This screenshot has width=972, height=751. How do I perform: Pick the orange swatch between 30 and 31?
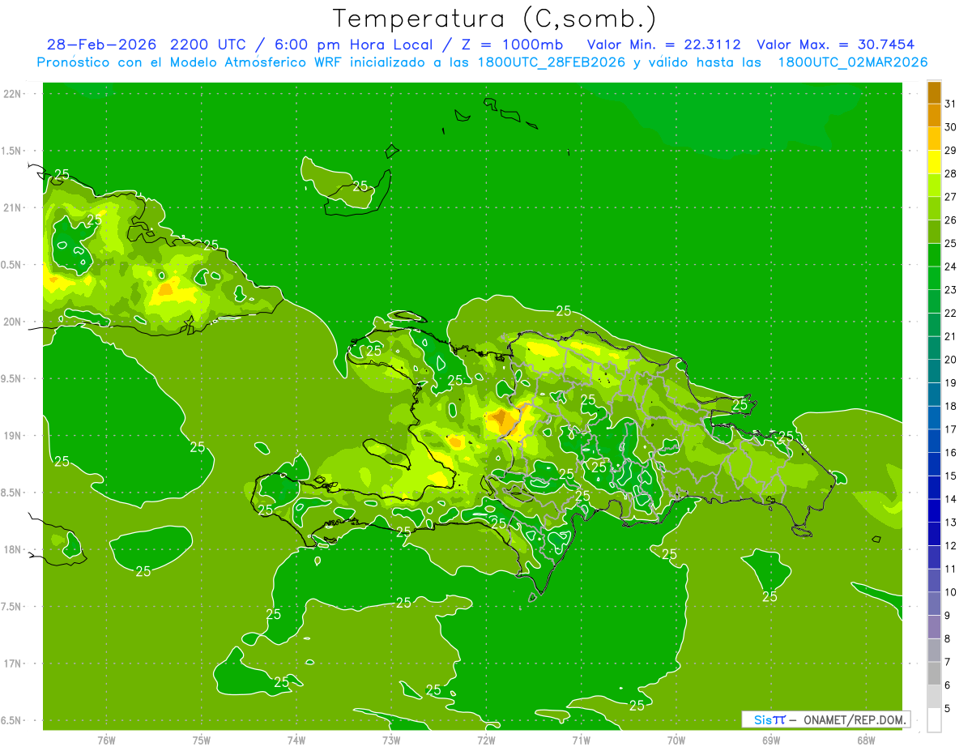pos(934,115)
